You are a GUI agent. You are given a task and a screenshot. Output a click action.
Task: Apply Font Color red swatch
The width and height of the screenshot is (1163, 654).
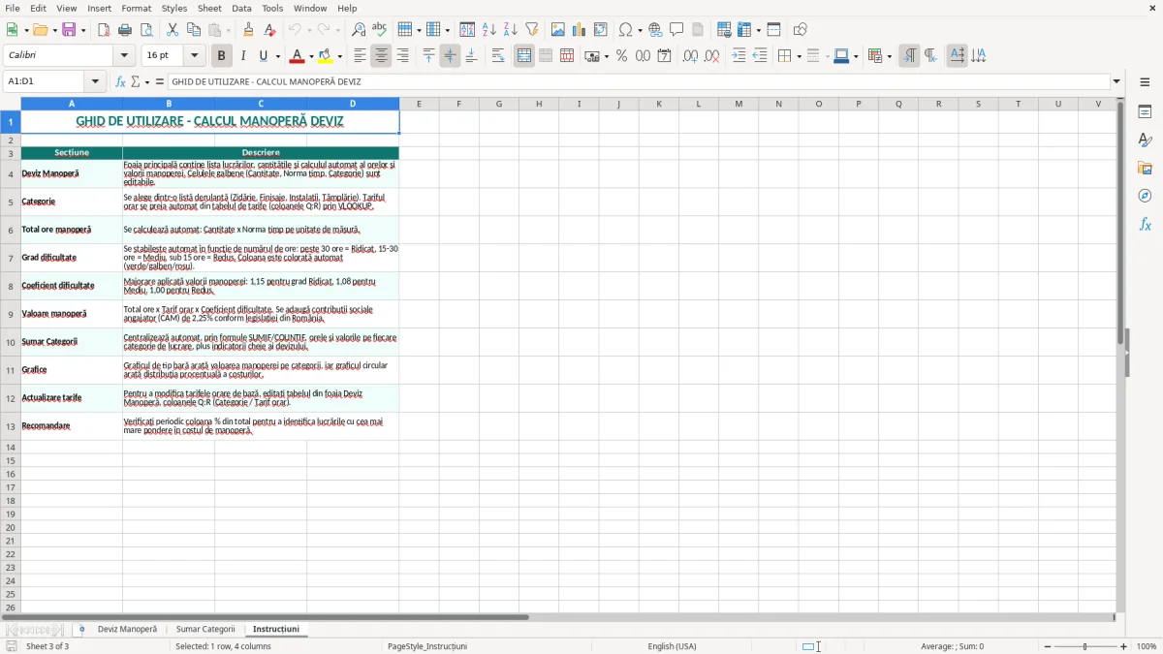298,56
